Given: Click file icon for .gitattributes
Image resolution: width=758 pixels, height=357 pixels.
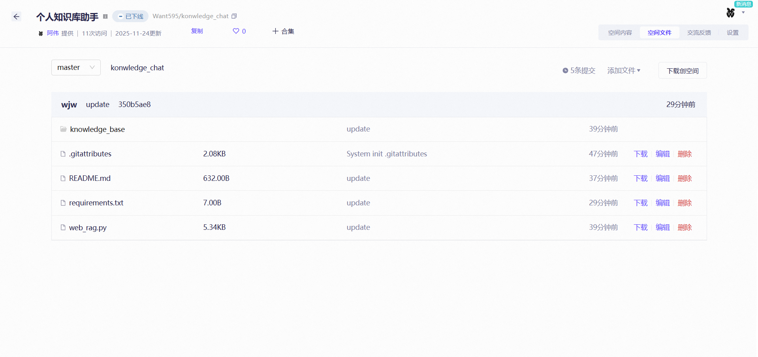Looking at the screenshot, I should coord(63,154).
